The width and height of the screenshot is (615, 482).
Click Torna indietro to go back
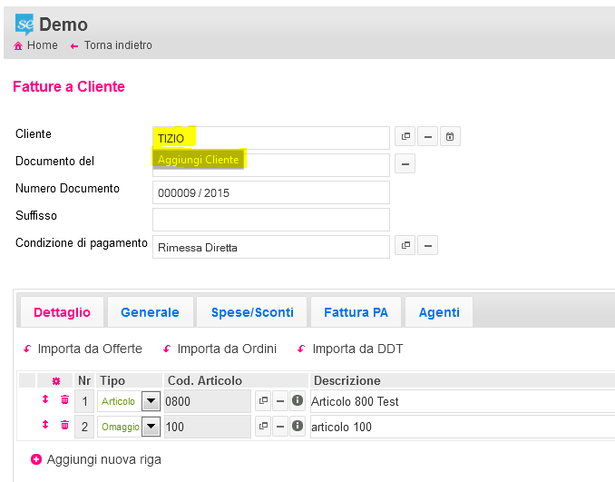(x=118, y=45)
